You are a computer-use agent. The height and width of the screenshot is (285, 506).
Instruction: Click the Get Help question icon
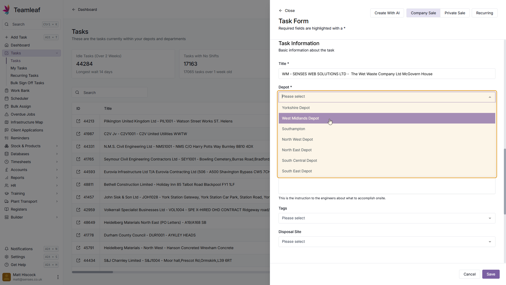coord(7,265)
